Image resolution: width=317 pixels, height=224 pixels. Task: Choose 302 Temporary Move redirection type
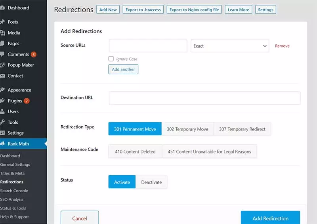pos(187,129)
